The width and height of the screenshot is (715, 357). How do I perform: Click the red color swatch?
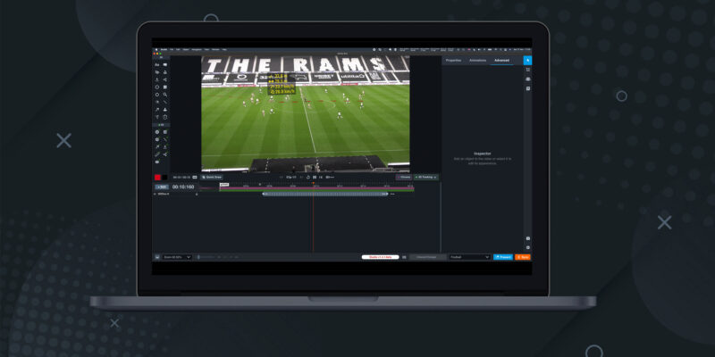tap(158, 178)
